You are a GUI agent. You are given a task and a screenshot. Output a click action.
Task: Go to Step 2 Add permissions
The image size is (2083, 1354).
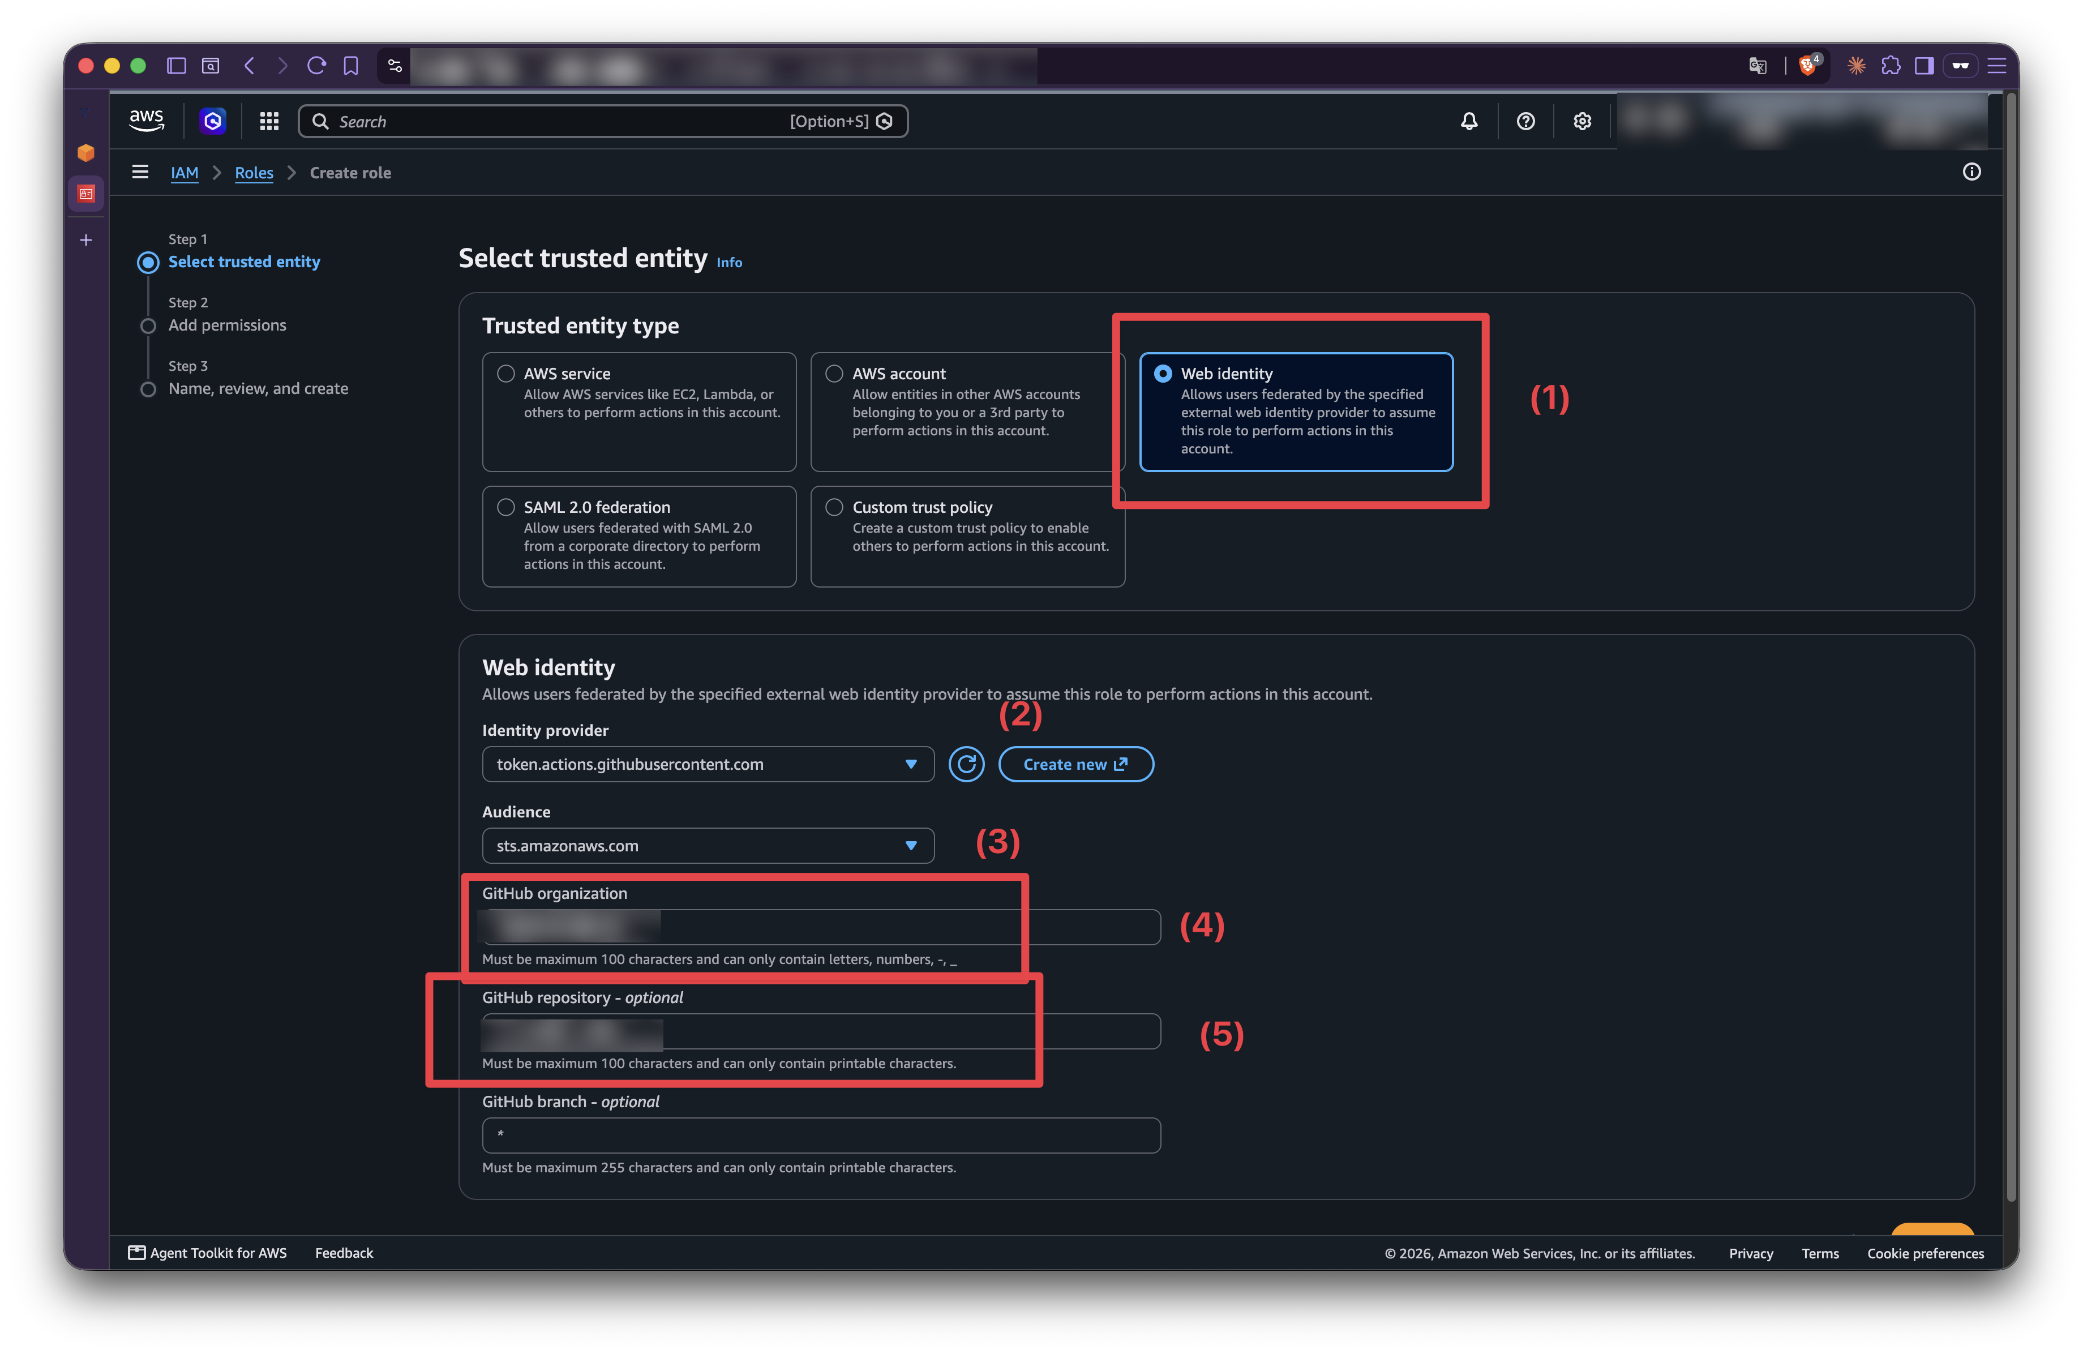[228, 325]
